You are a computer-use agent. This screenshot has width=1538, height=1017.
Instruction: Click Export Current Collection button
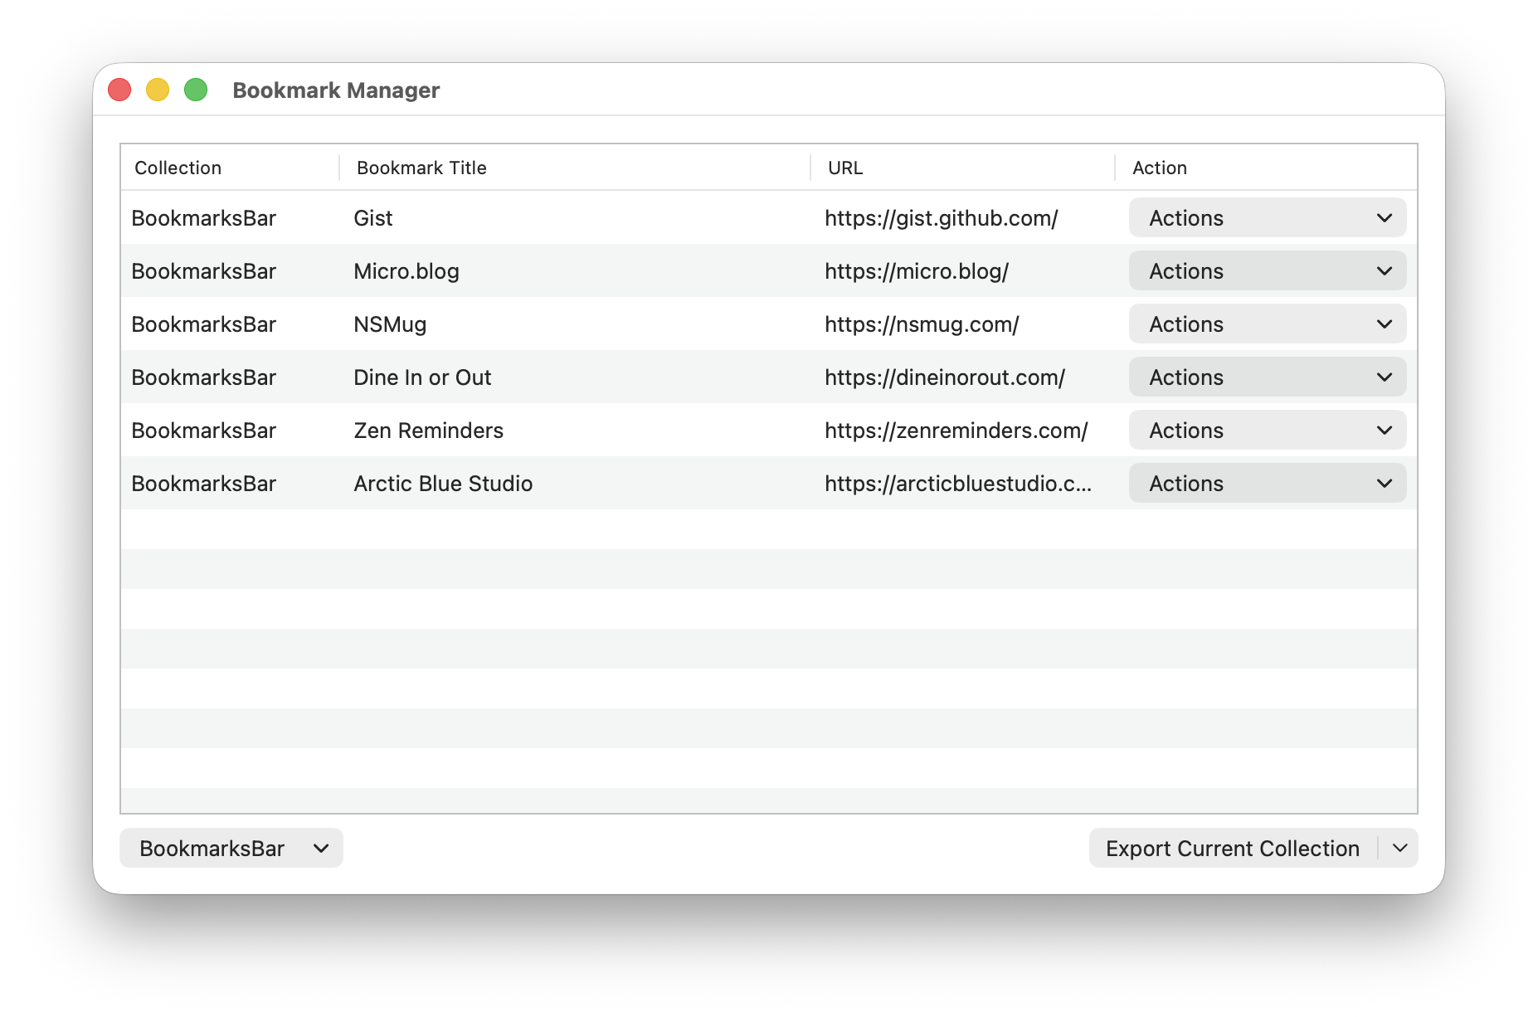[1232, 848]
